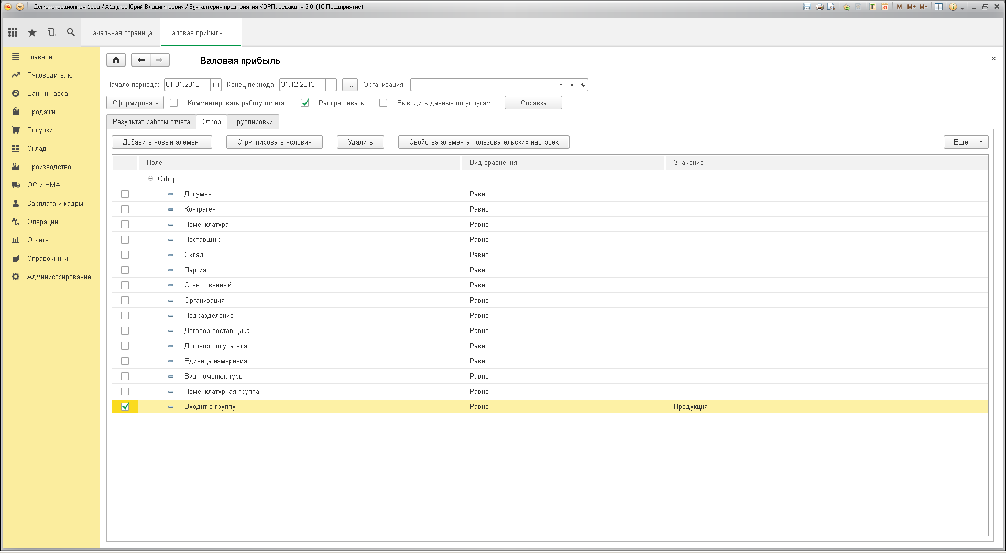Open calendar for Конец периода
The width and height of the screenshot is (1006, 553).
pyautogui.click(x=331, y=85)
